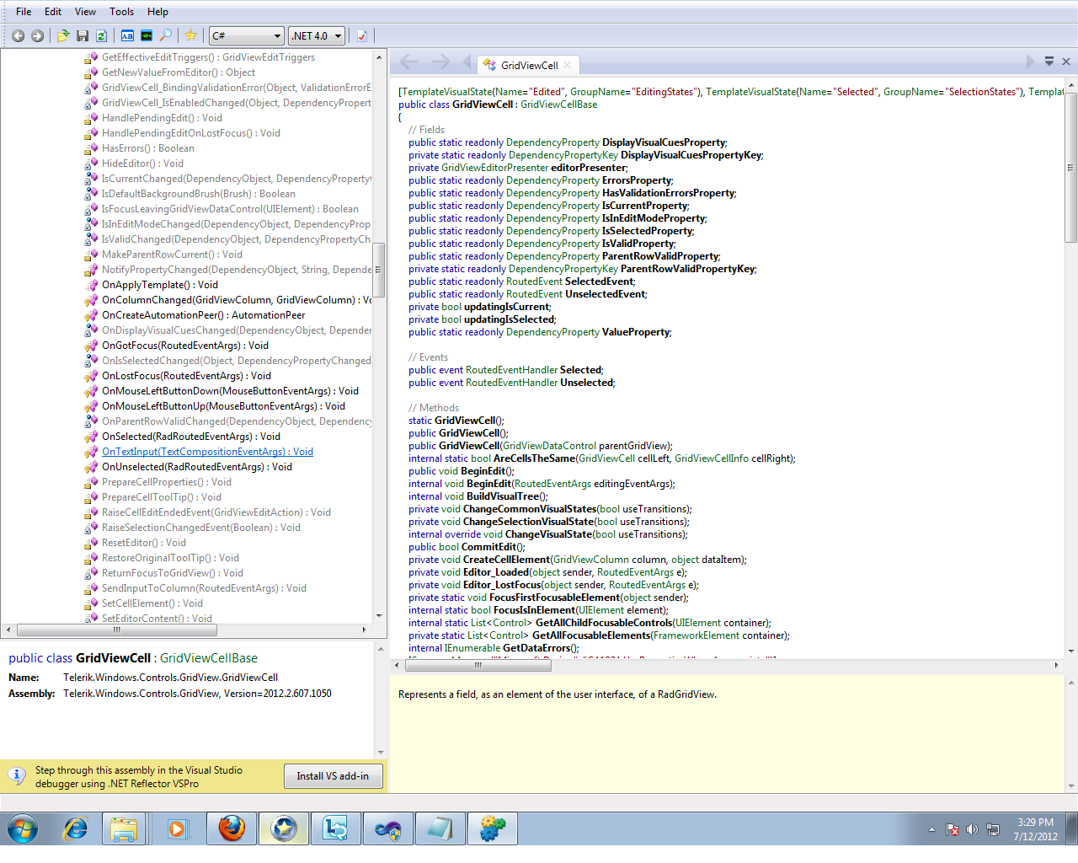Click the green waveform analyzer icon
The height and width of the screenshot is (863, 1078).
tap(147, 35)
